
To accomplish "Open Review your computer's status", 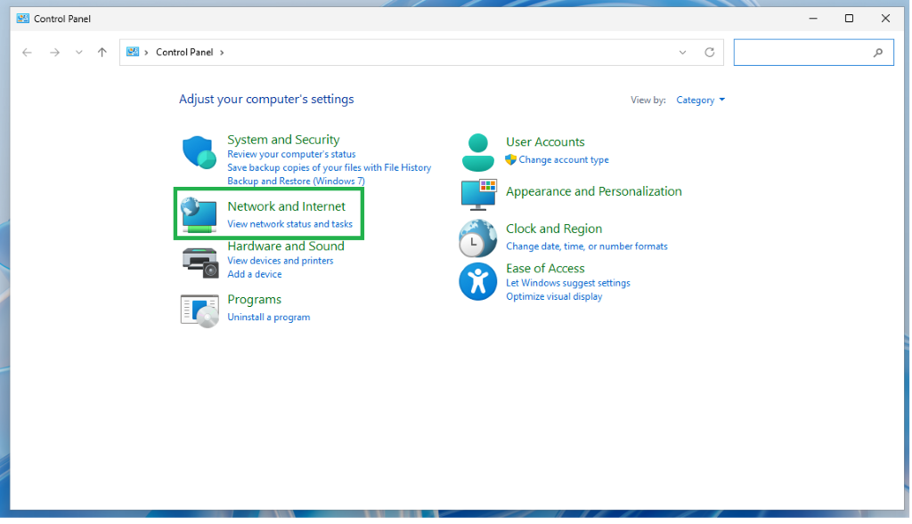I will (x=291, y=154).
